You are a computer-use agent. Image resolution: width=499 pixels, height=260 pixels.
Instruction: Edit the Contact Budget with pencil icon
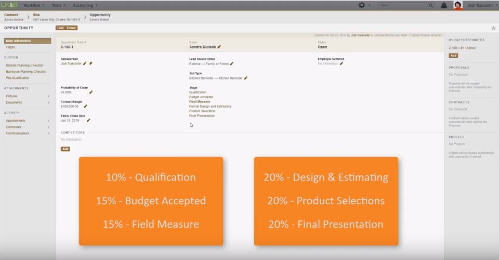(85, 106)
